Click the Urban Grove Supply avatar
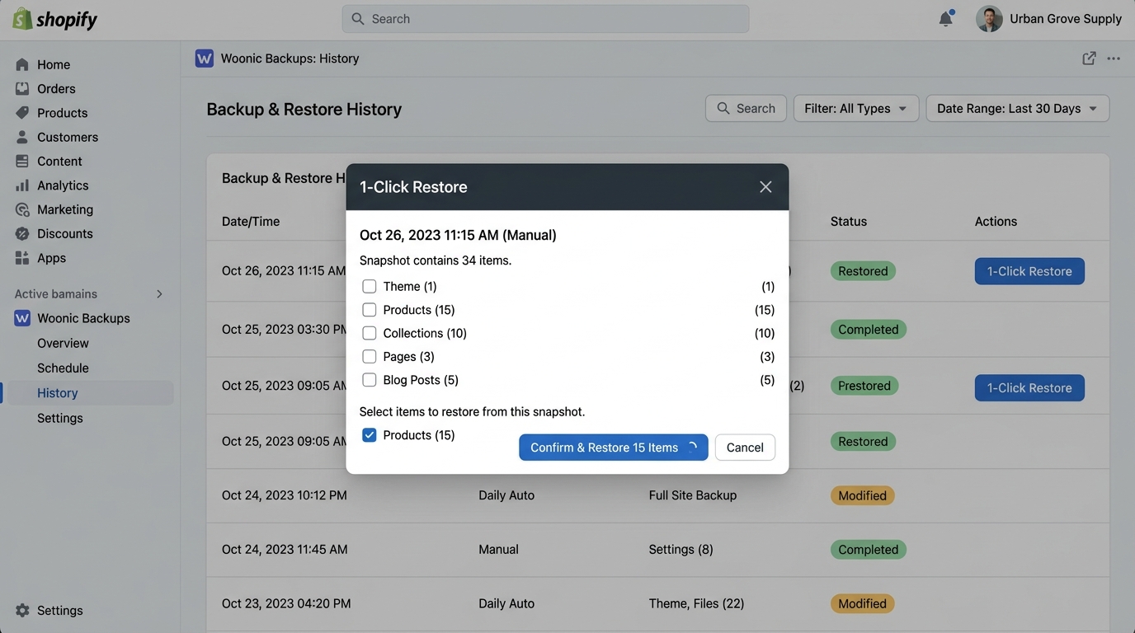Viewport: 1135px width, 633px height. click(989, 19)
